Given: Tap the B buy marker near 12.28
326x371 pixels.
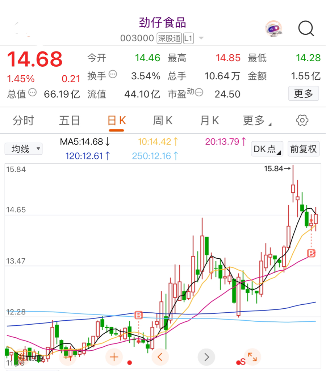Looking at the screenshot, I should [x=139, y=315].
